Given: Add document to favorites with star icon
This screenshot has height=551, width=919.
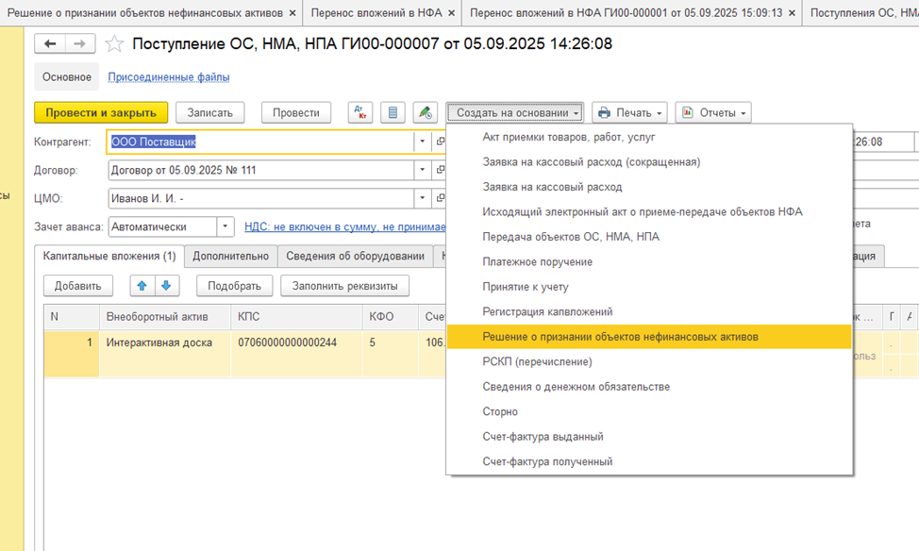Looking at the screenshot, I should pyautogui.click(x=114, y=44).
